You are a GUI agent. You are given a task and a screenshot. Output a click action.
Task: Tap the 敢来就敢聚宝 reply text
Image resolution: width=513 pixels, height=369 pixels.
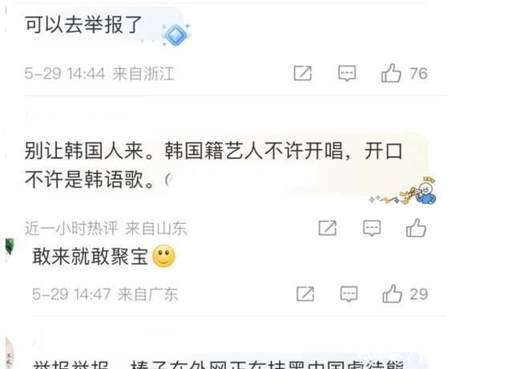[91, 256]
